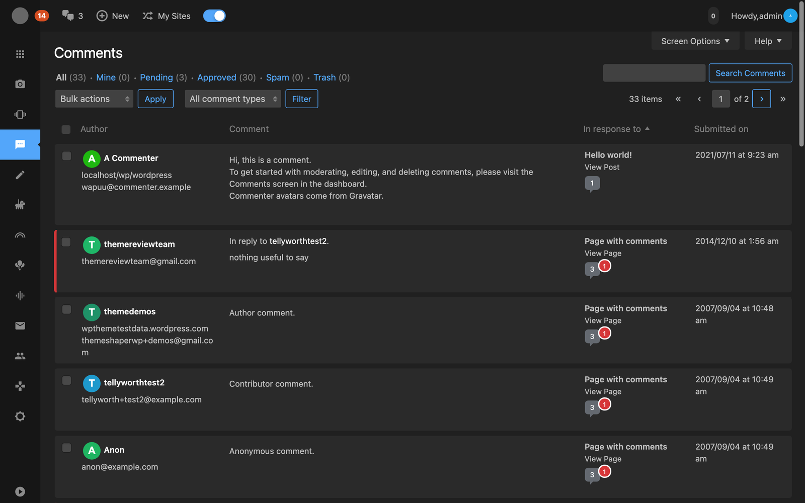Select the checkbox for themereviewteam comment
This screenshot has width=805, height=503.
[66, 242]
